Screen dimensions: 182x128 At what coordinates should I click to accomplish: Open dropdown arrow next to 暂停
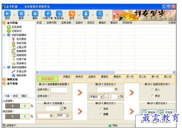pyautogui.click(x=28, y=15)
